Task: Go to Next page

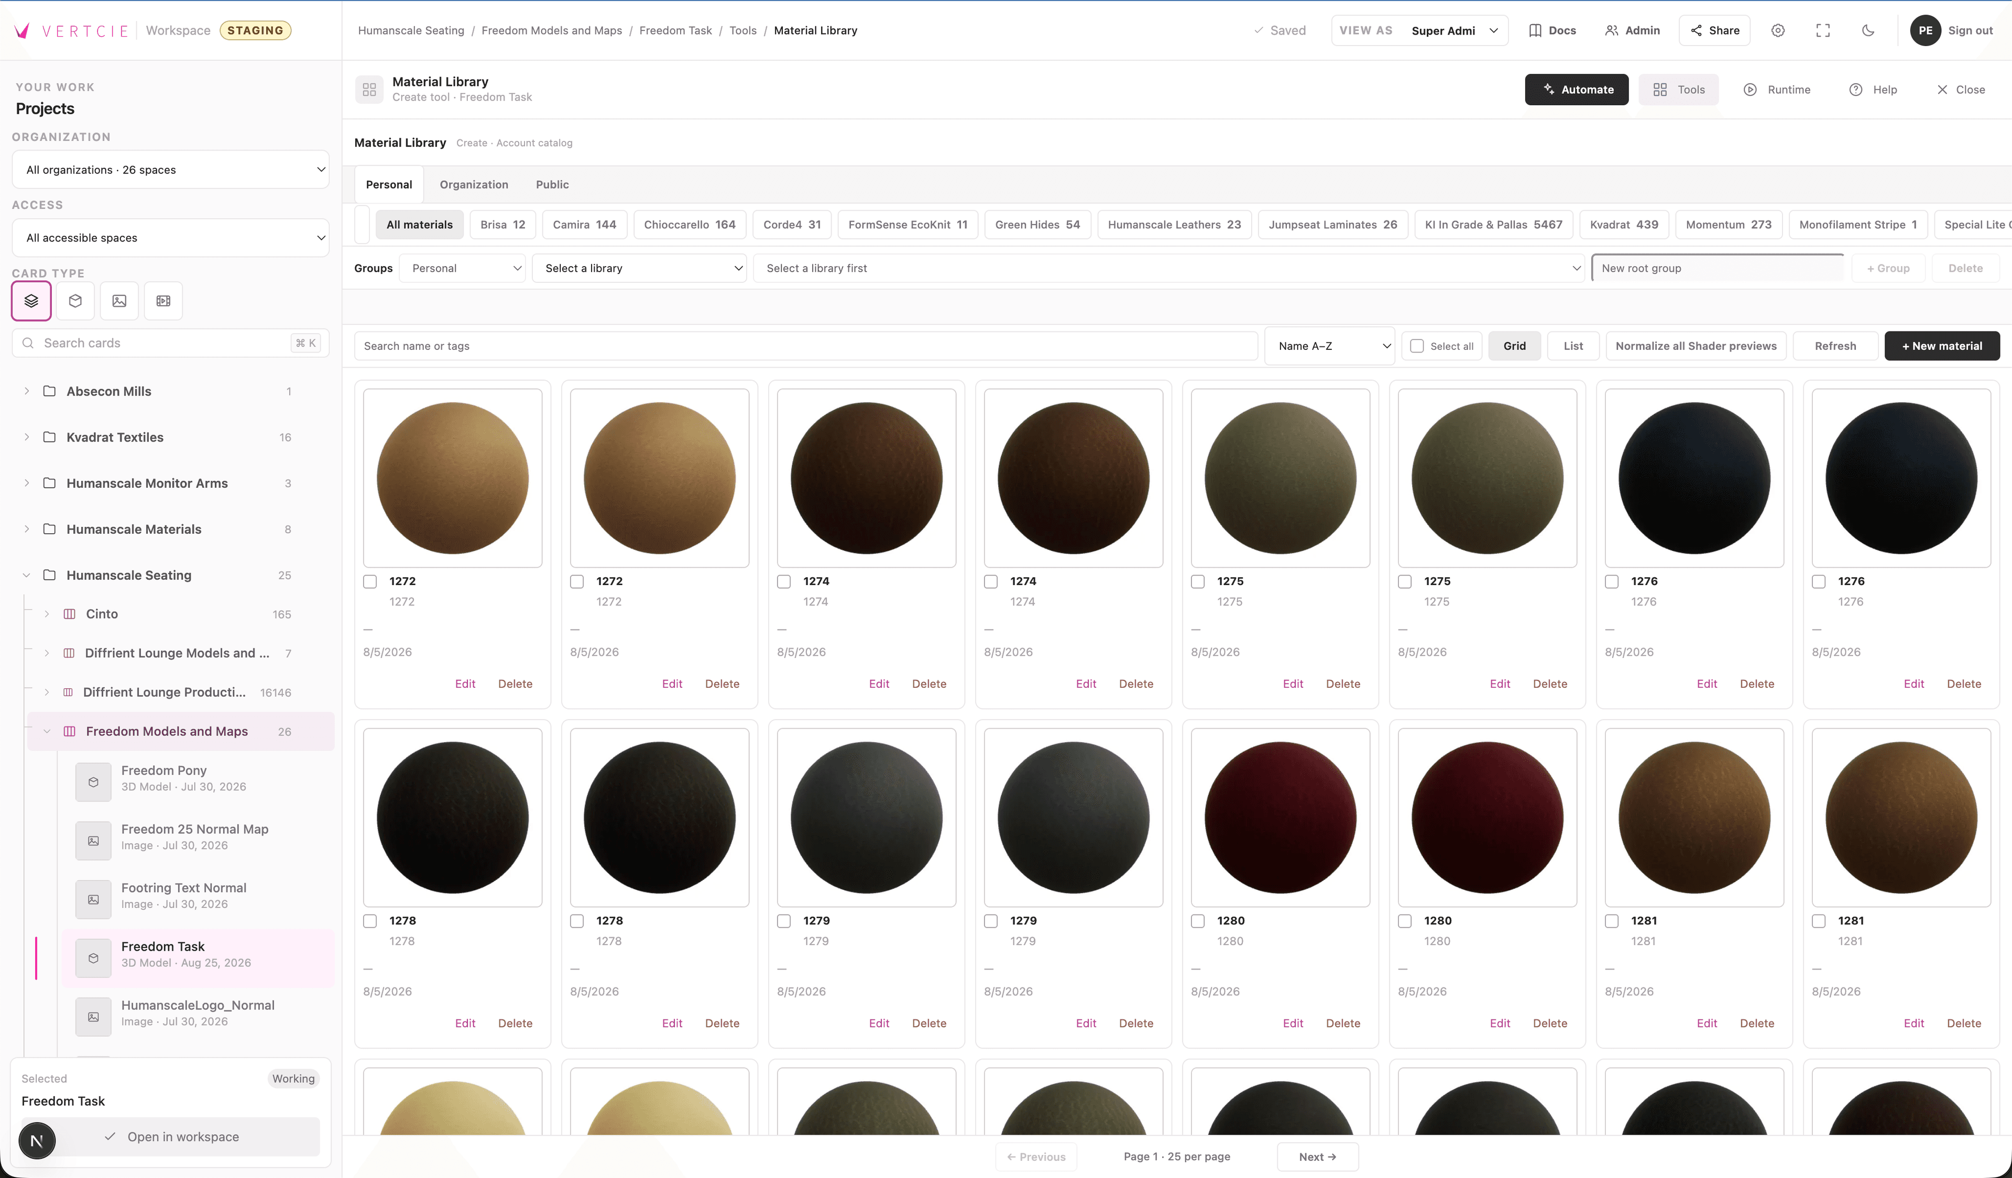Action: [x=1317, y=1157]
